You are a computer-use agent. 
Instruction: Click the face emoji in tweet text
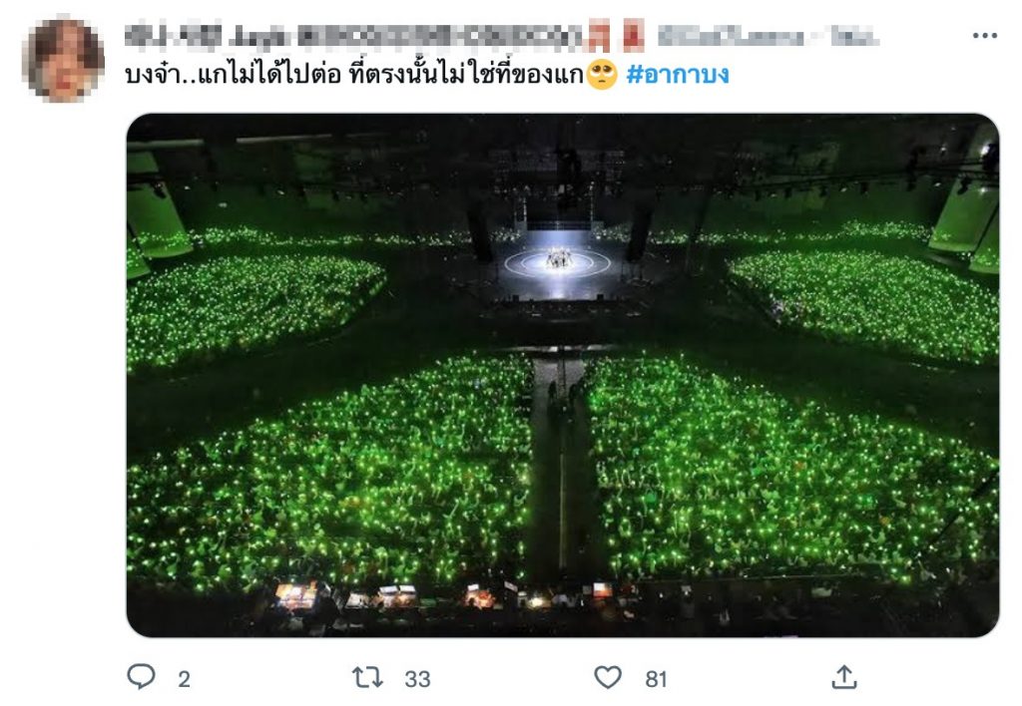[x=602, y=76]
